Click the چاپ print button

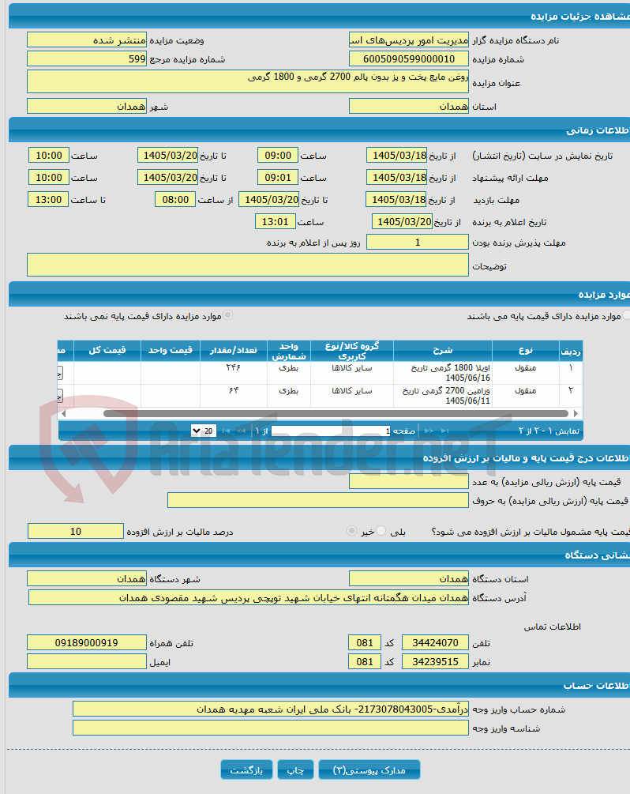tap(295, 770)
